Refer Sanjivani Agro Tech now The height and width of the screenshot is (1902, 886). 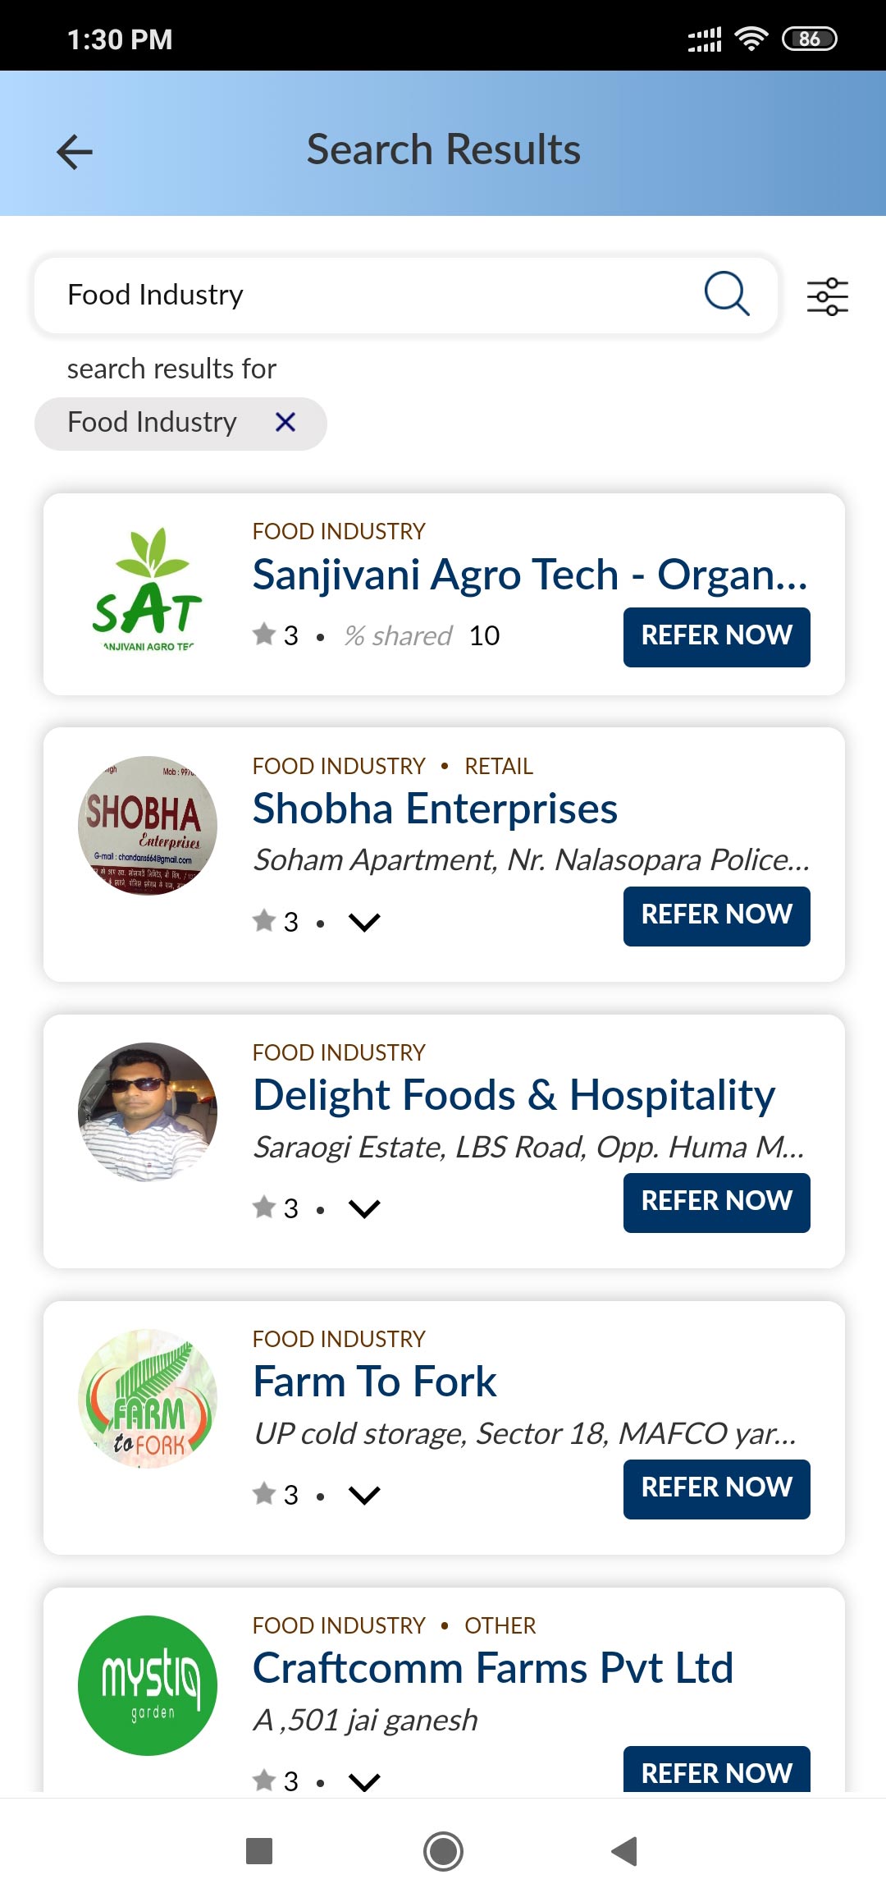click(716, 637)
